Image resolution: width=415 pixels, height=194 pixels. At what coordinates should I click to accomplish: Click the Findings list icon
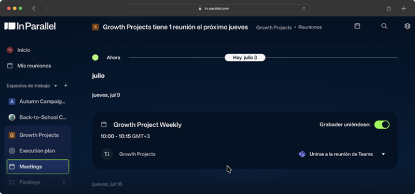click(x=12, y=183)
